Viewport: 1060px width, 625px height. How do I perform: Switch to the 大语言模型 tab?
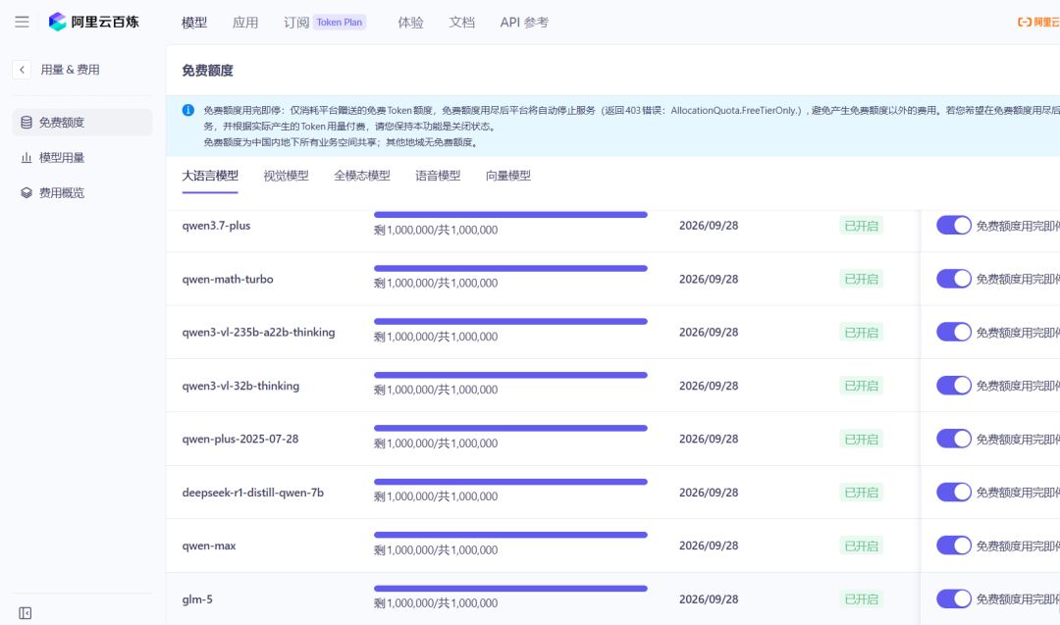210,176
